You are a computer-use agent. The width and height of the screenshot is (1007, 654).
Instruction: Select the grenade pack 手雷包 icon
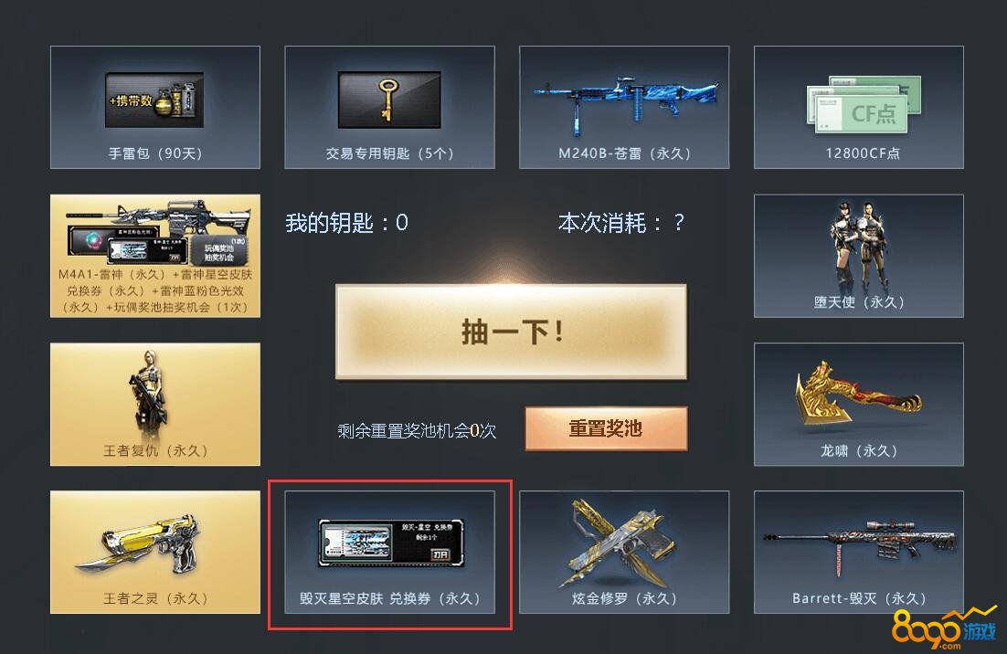pos(154,100)
